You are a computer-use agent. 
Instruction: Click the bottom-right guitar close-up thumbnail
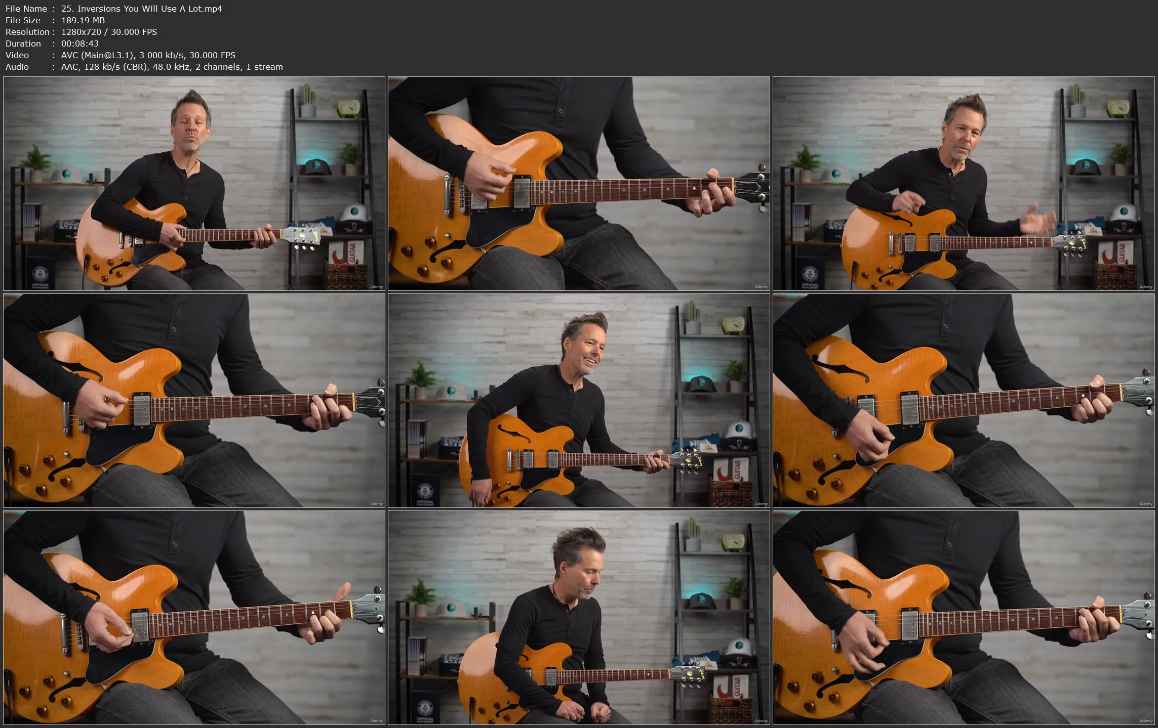964,618
